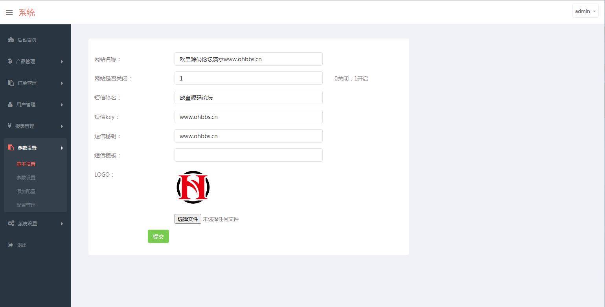Expand the 产品管理 sidebar chevron
The image size is (605, 307).
click(62, 61)
